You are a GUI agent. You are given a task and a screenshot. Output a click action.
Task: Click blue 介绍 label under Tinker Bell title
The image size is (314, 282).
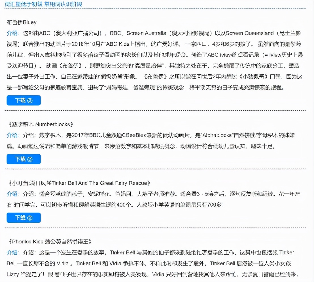12,194
